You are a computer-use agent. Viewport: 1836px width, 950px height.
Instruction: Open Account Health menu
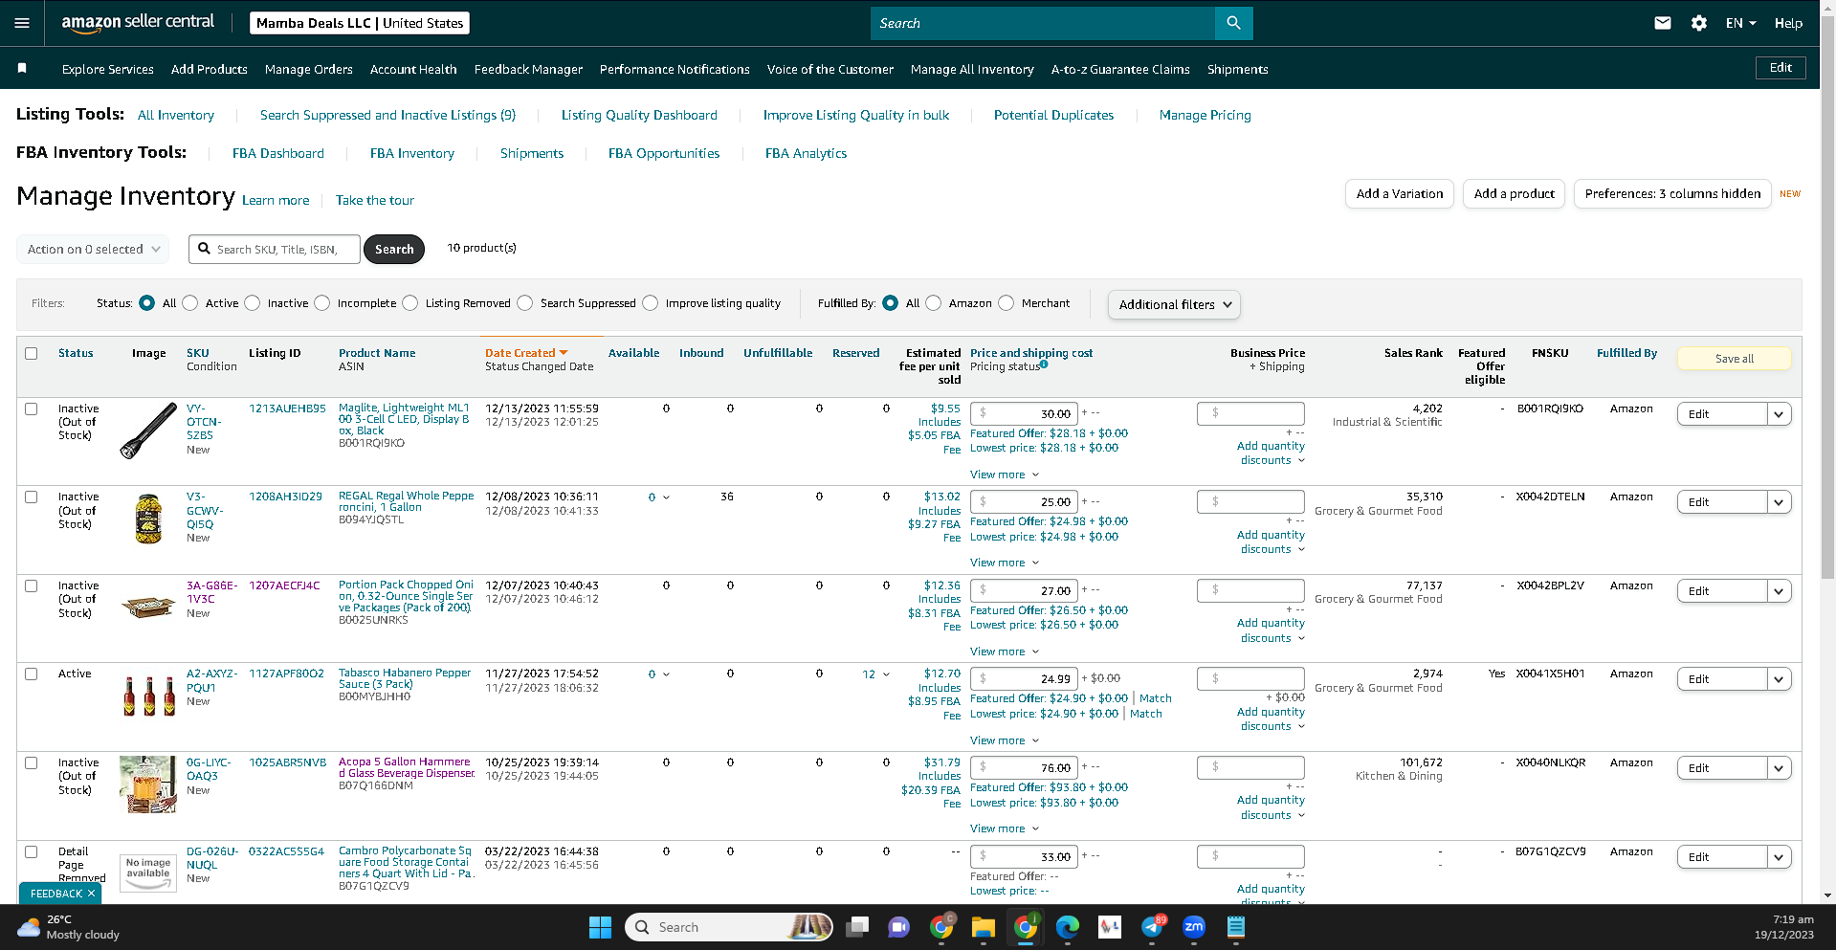pos(413,69)
